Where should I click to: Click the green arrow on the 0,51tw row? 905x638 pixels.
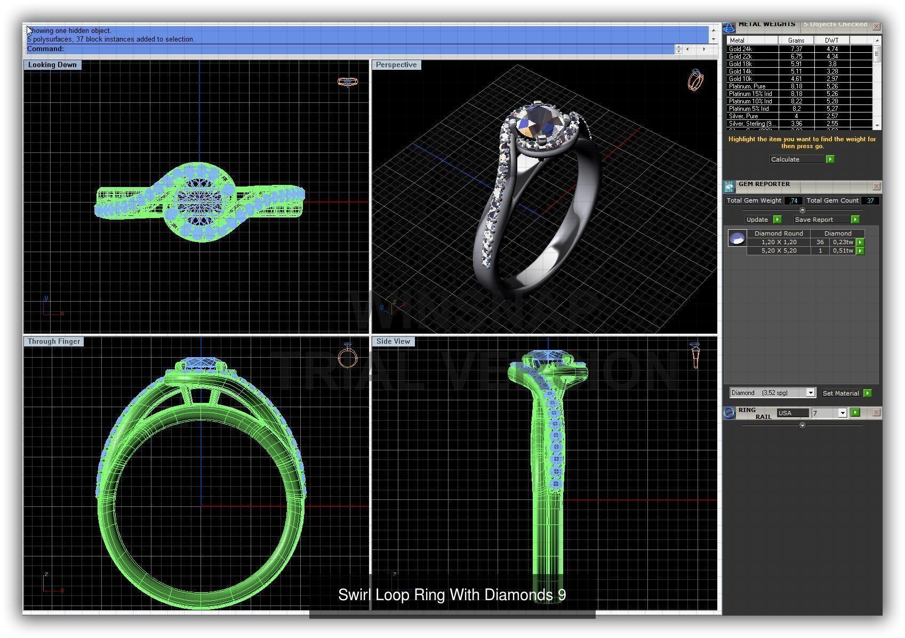(860, 251)
